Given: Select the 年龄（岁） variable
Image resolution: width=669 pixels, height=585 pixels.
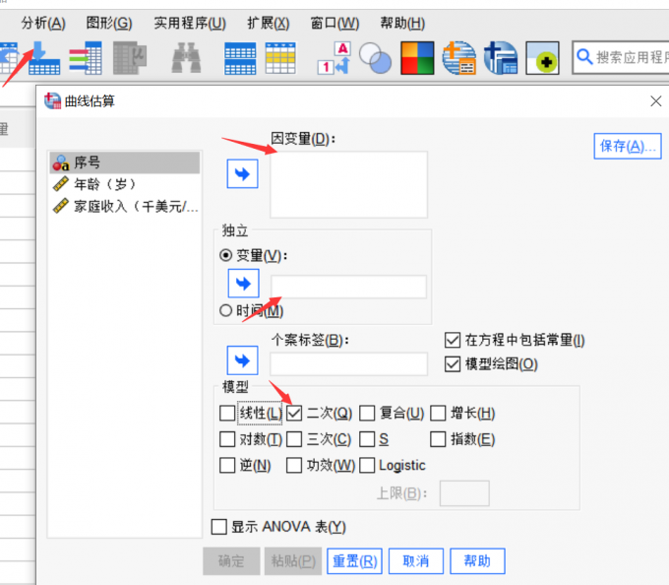Looking at the screenshot, I should pos(125,184).
